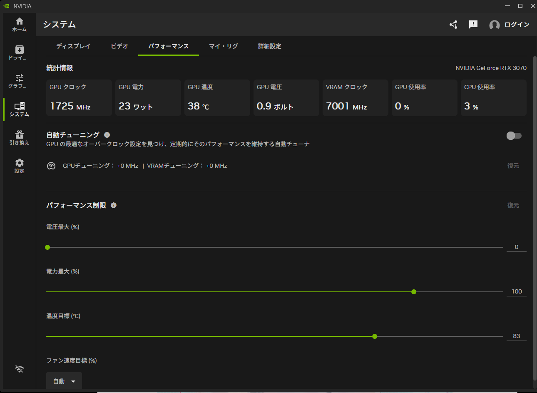The height and width of the screenshot is (393, 537).
Task: Click the 温度目標 value field showing 83
Action: (517, 336)
